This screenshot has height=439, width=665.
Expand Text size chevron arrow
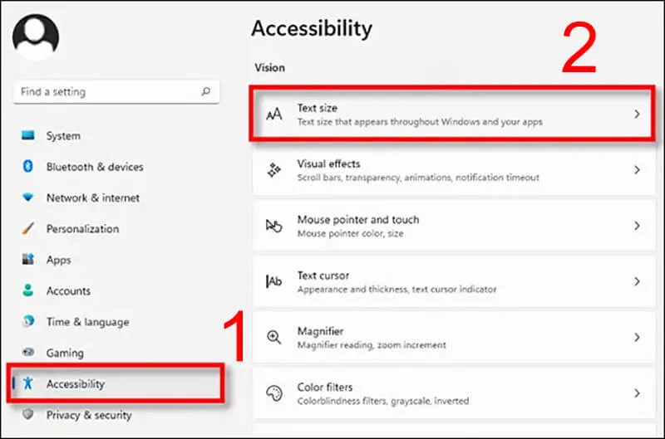coord(637,115)
